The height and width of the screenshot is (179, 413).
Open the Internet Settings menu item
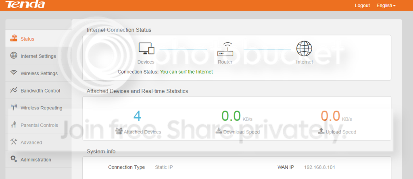[38, 56]
